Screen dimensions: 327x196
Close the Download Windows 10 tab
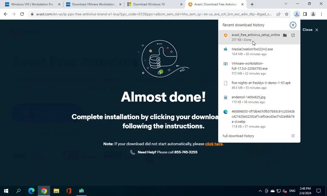tap(181, 4)
